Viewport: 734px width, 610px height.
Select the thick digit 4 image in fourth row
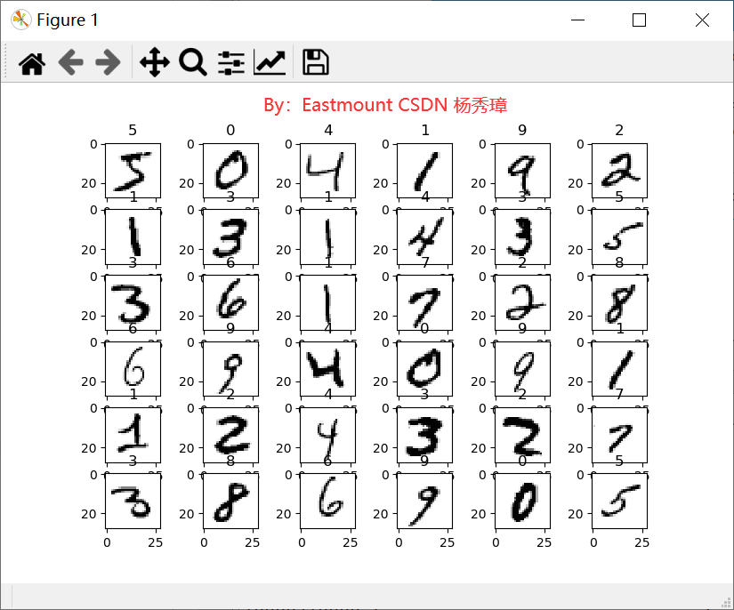[x=327, y=369]
